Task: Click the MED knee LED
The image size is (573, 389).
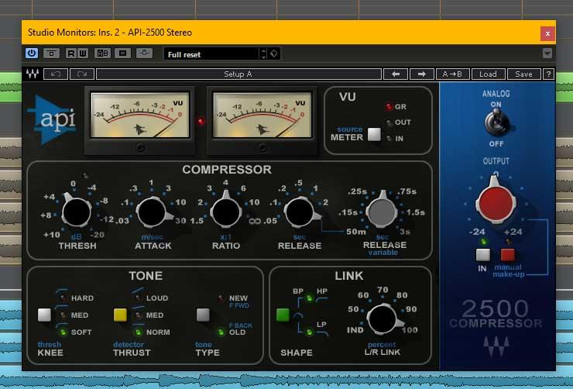Action: tap(63, 315)
